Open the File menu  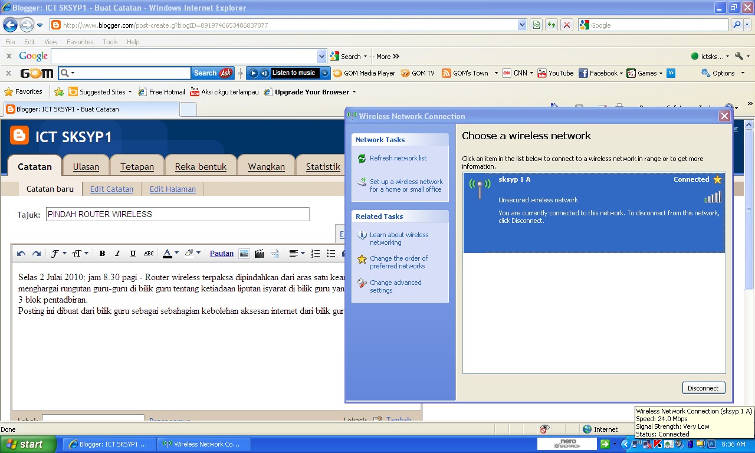point(10,42)
